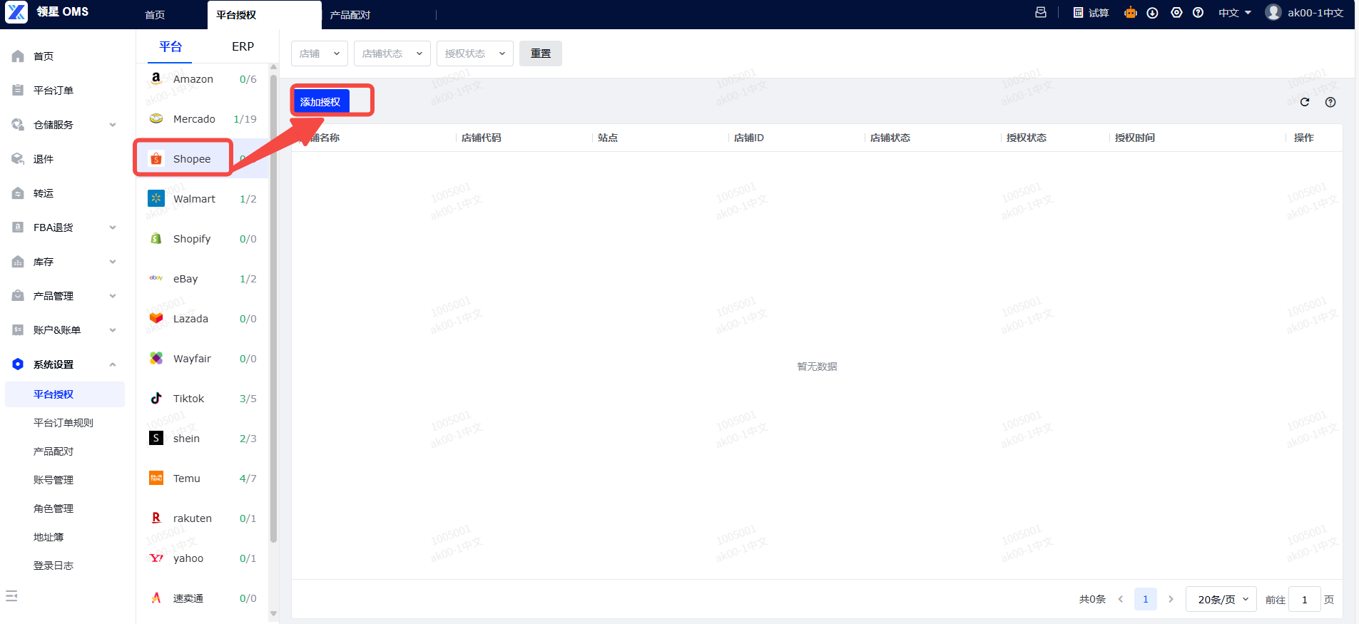Screen dimensions: 1359x624
Task: Select page 1 in the pagination
Action: pyautogui.click(x=1146, y=599)
